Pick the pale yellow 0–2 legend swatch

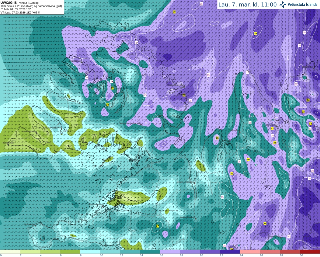tap(10, 252)
